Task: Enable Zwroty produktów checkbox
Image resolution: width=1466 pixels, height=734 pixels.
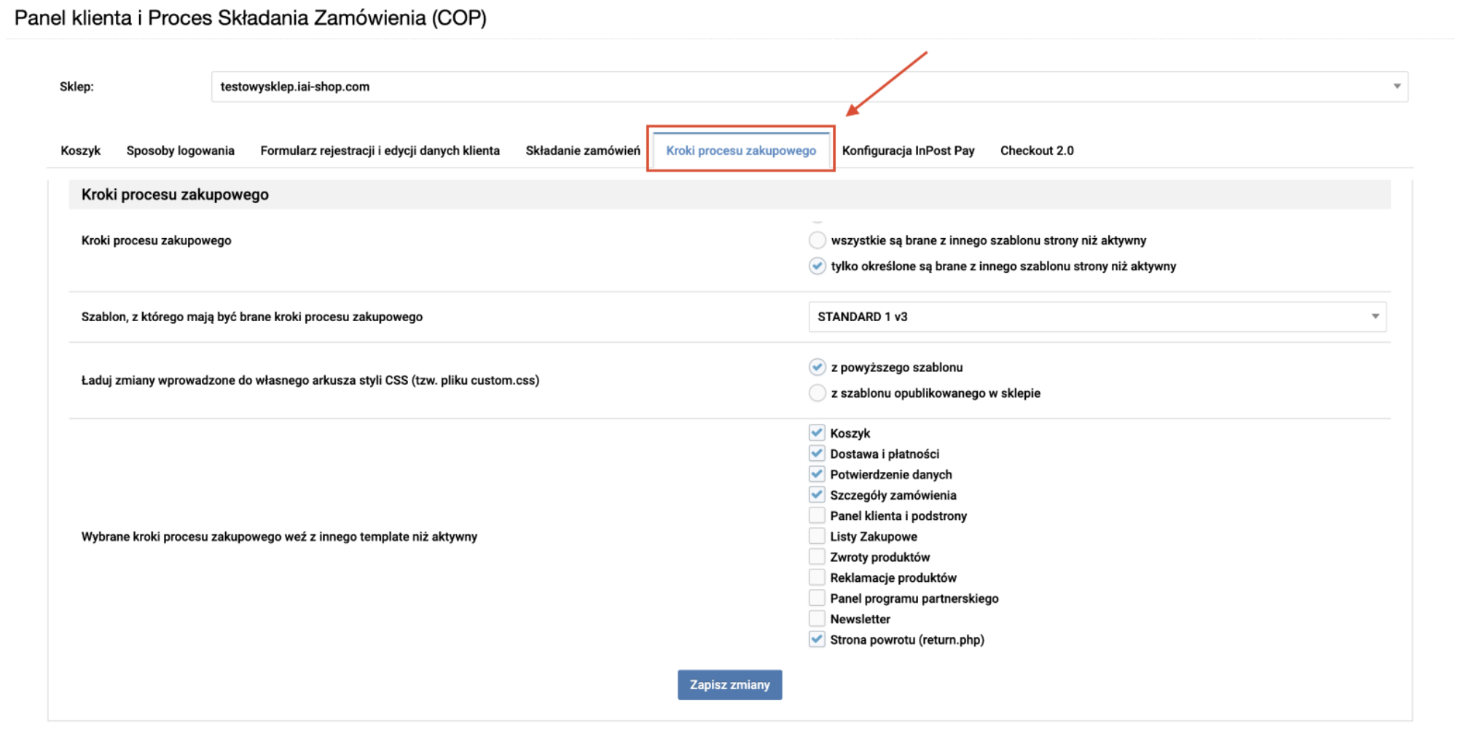Action: click(817, 557)
